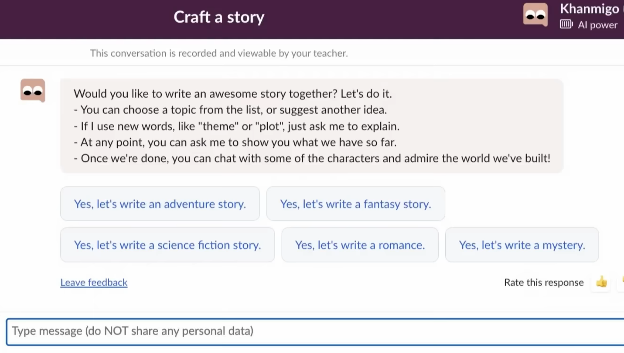This screenshot has width=624, height=353.
Task: Focus the Type message input field
Action: click(x=315, y=331)
